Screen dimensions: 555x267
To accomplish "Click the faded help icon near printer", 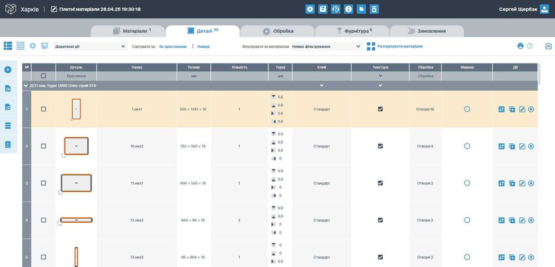I will [530, 46].
